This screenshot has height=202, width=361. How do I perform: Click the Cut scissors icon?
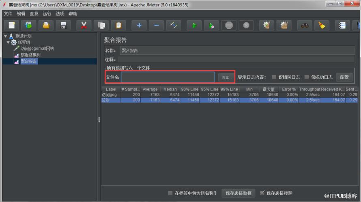click(84, 25)
